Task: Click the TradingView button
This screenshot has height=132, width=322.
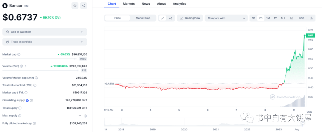Action: click(x=190, y=18)
